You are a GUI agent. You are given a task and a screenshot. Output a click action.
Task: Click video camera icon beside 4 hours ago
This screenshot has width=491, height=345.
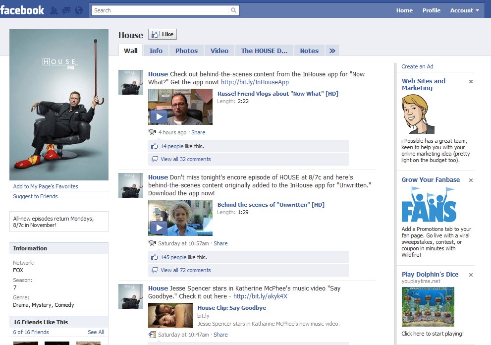pos(152,132)
